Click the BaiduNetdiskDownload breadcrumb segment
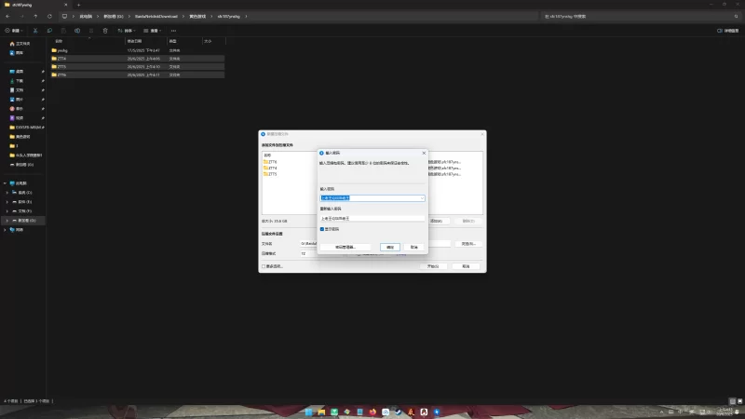The width and height of the screenshot is (745, 419). tap(156, 16)
